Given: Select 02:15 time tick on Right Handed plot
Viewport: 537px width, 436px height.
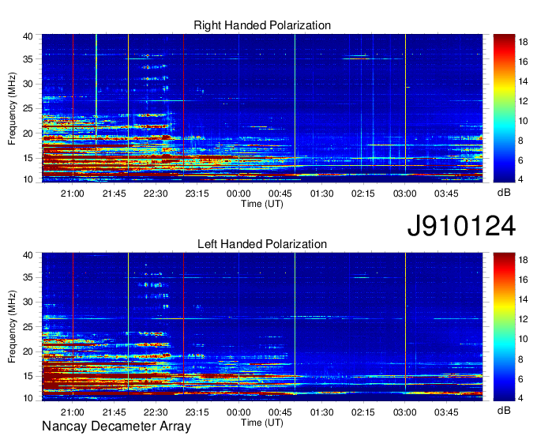Looking at the screenshot, I should click(x=363, y=194).
